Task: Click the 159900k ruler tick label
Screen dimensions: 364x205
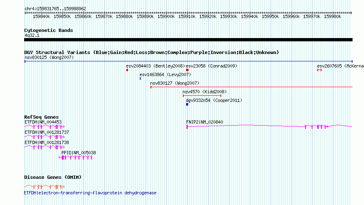Action: coord(166,16)
